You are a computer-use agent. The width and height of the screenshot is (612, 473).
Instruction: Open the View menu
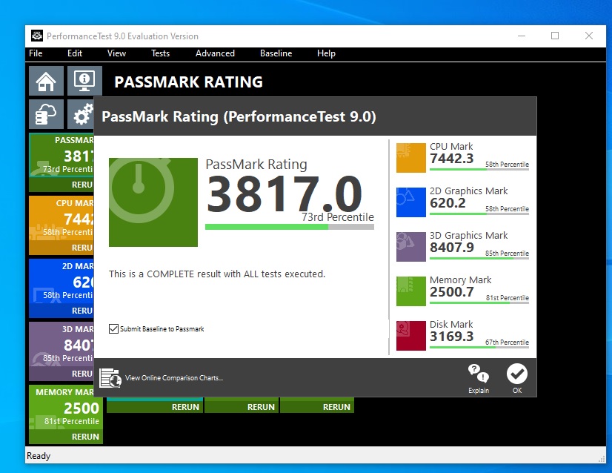tap(117, 53)
